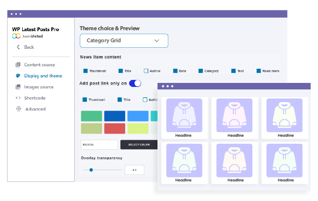Open the Advanced settings icon
This screenshot has width=318, height=201.
pyautogui.click(x=19, y=109)
